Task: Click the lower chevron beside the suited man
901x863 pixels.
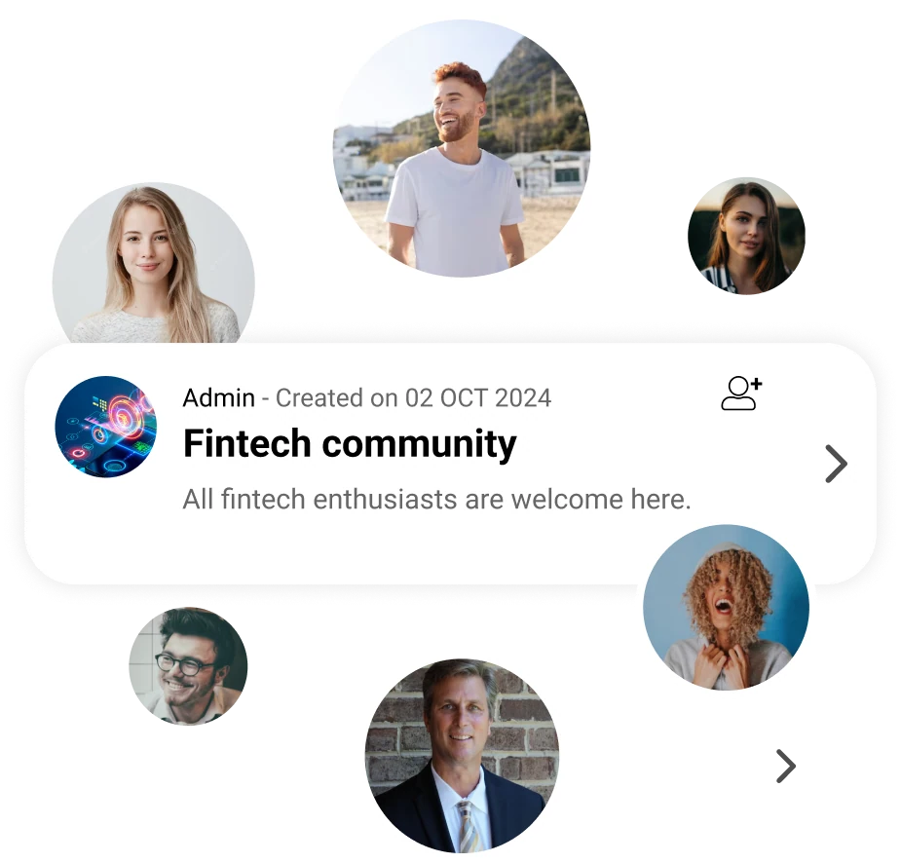Action: pyautogui.click(x=785, y=766)
